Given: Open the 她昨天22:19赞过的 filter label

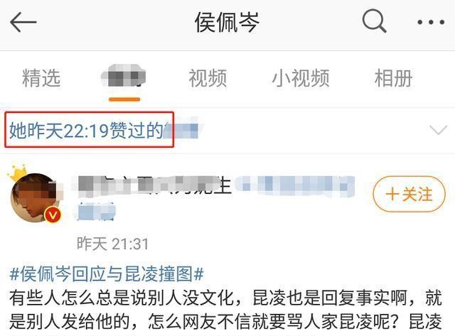Looking at the screenshot, I should pyautogui.click(x=90, y=130).
